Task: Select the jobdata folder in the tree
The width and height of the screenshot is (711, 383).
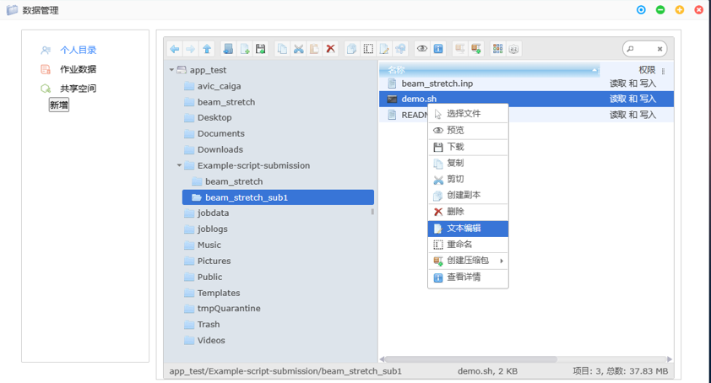Action: click(213, 213)
